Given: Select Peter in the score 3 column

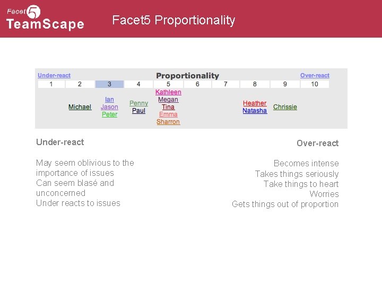Looking at the screenshot, I should 109,114.
